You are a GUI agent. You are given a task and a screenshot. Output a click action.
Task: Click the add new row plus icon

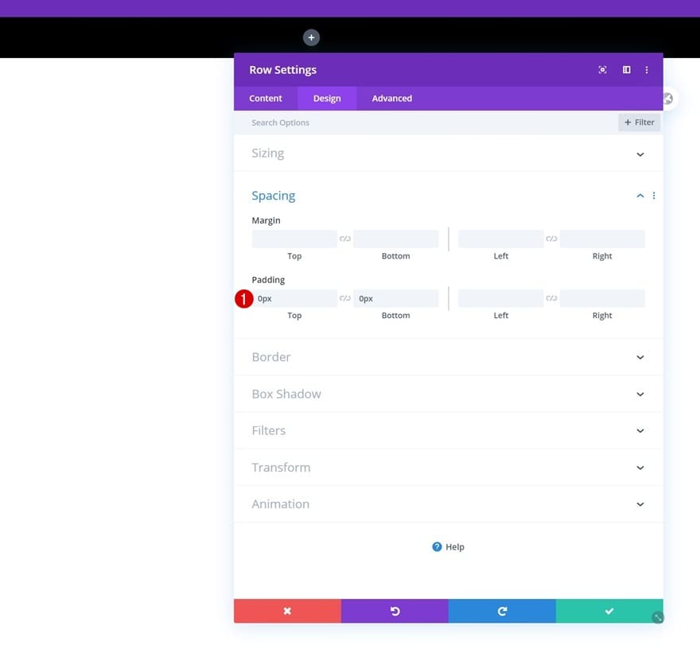click(x=311, y=37)
